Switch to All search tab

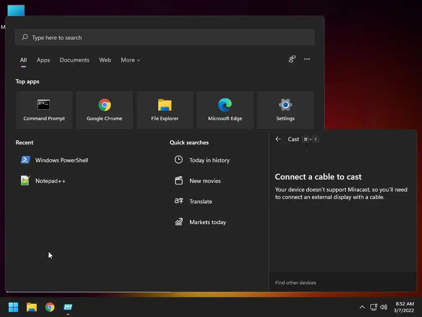[x=23, y=60]
